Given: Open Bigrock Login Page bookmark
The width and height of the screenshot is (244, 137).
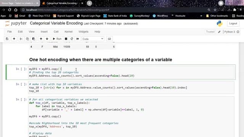Looking at the screenshot, I should tap(89, 16).
